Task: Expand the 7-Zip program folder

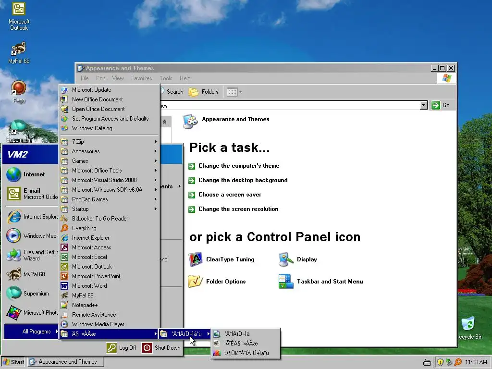Action: [110, 142]
